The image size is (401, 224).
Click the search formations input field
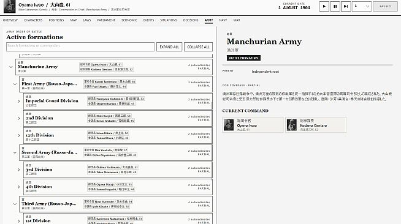(x=80, y=47)
